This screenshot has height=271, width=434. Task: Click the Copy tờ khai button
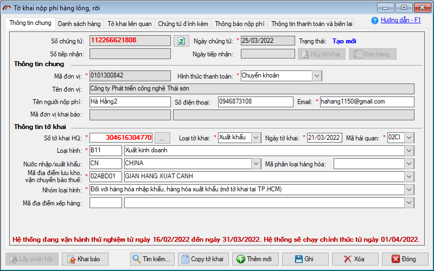203,259
